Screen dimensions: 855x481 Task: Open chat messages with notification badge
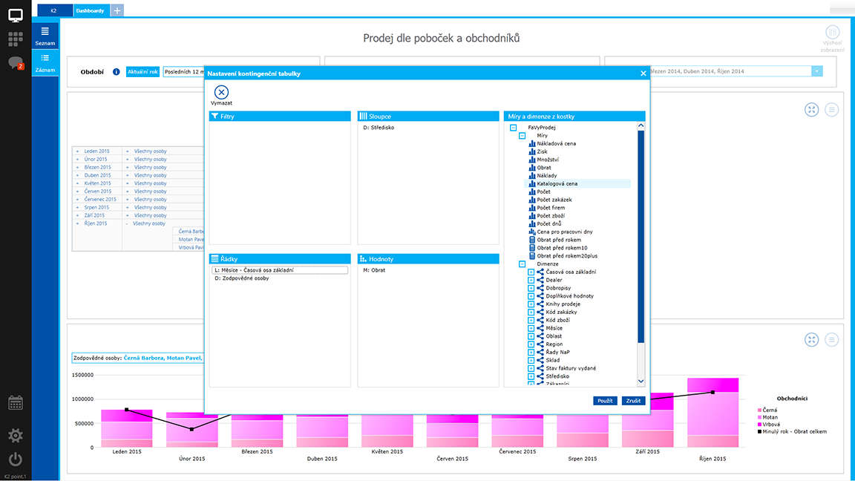[x=16, y=62]
